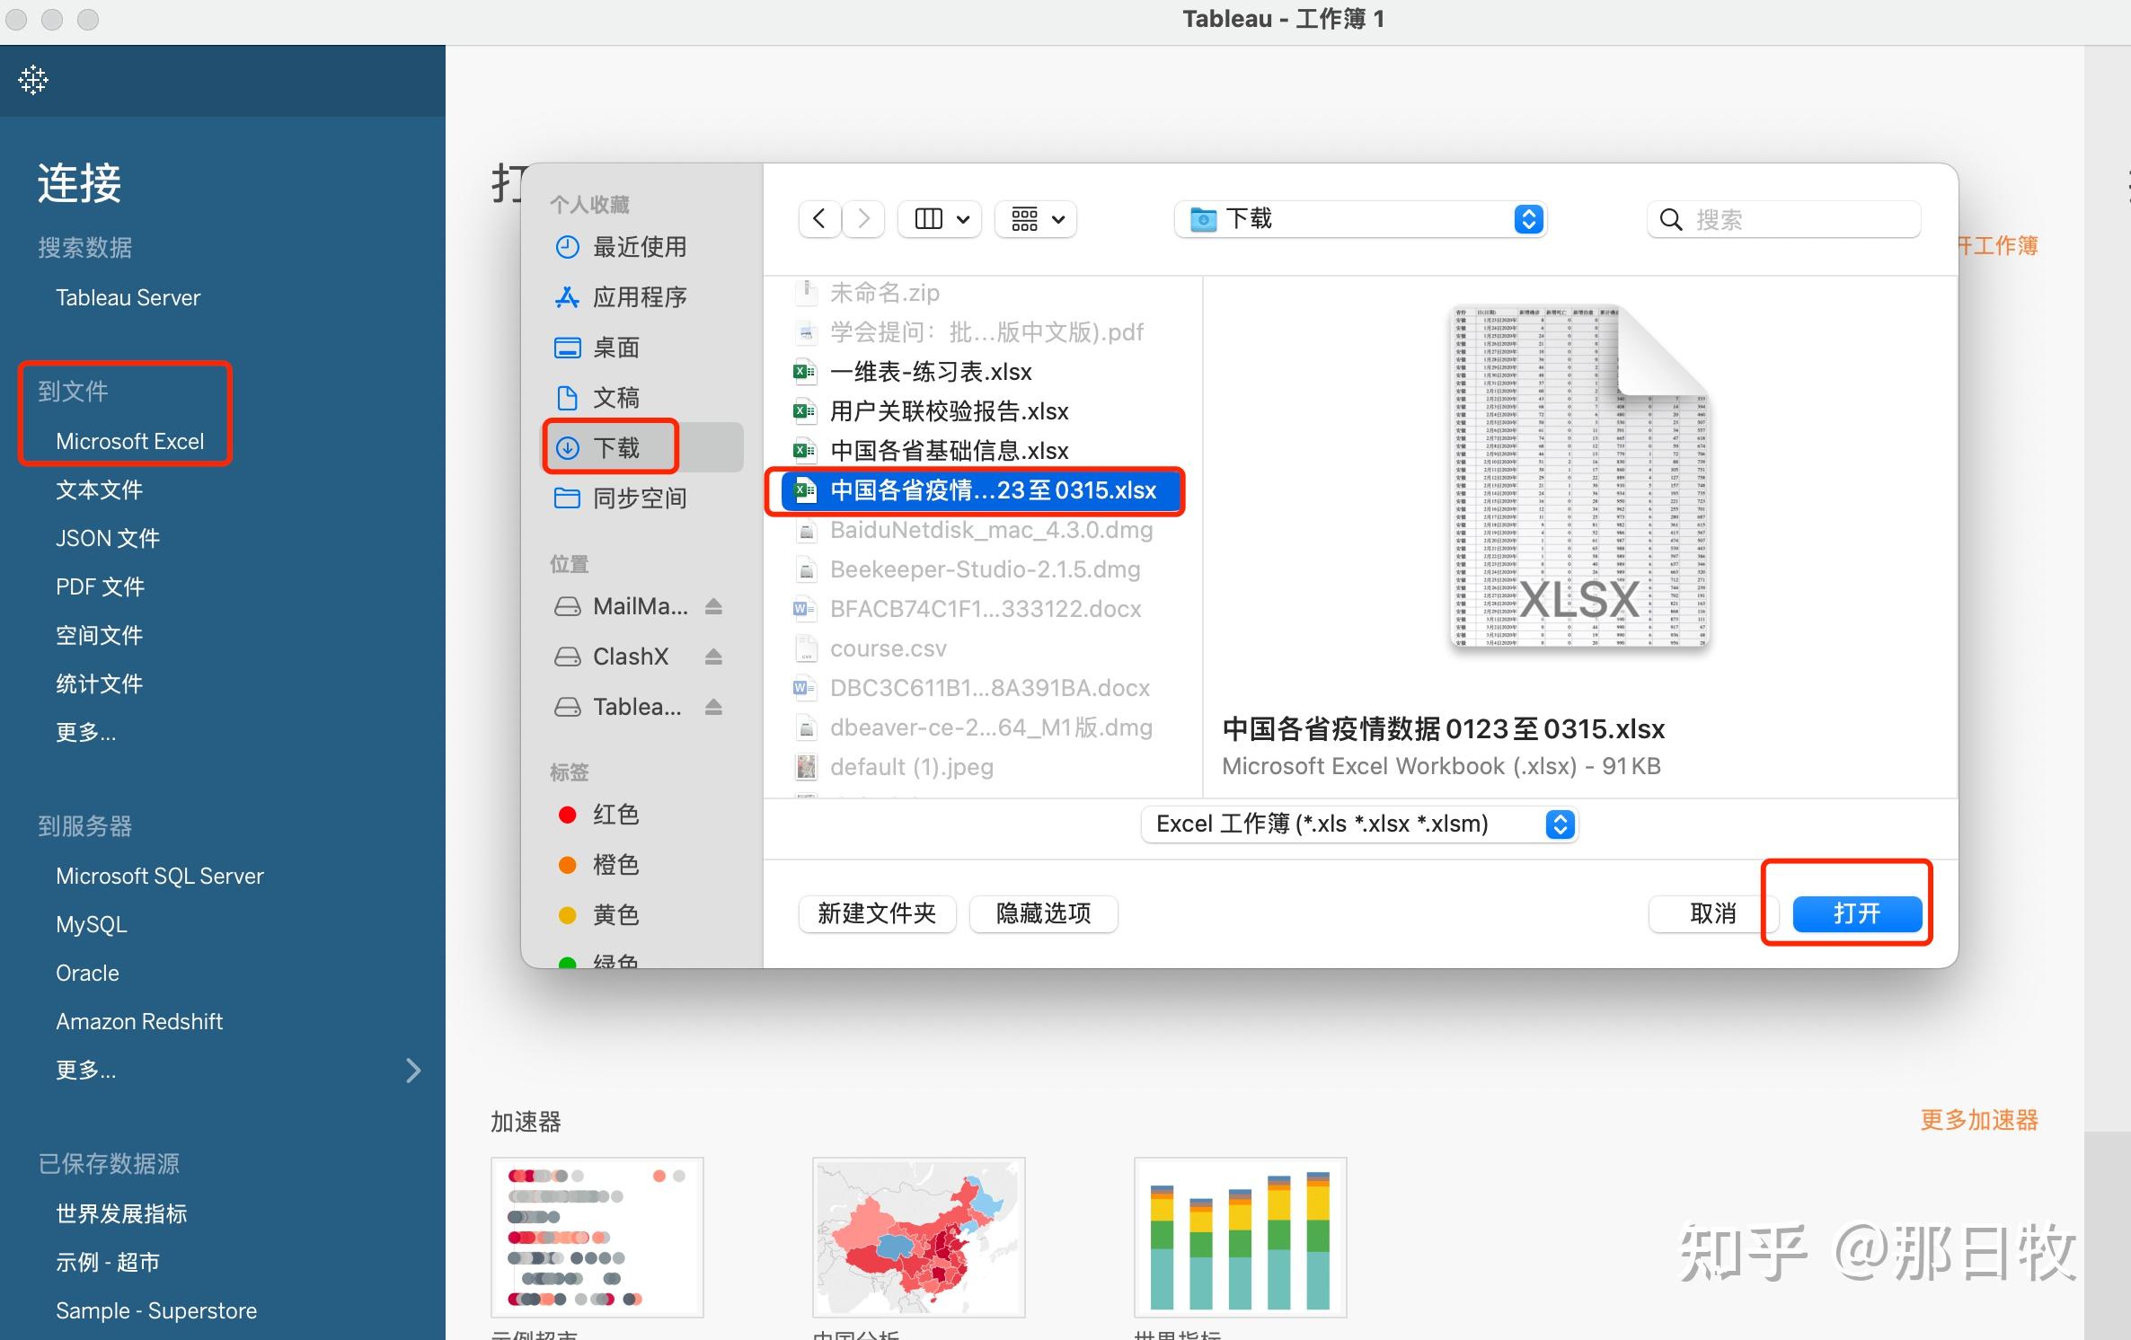This screenshot has width=2131, height=1340.
Task: Click the back navigation arrow
Action: [x=818, y=218]
